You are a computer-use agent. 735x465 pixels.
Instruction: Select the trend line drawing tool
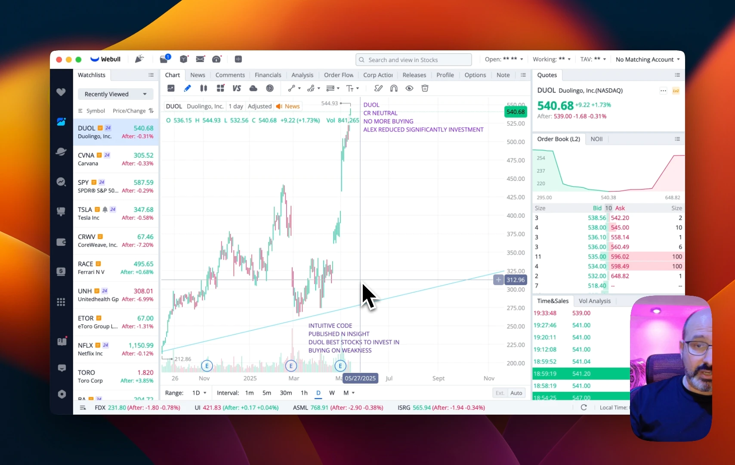point(292,88)
